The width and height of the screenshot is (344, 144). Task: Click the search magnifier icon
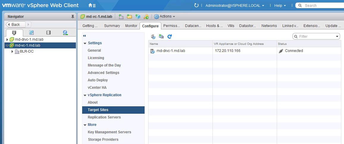coord(300,5)
